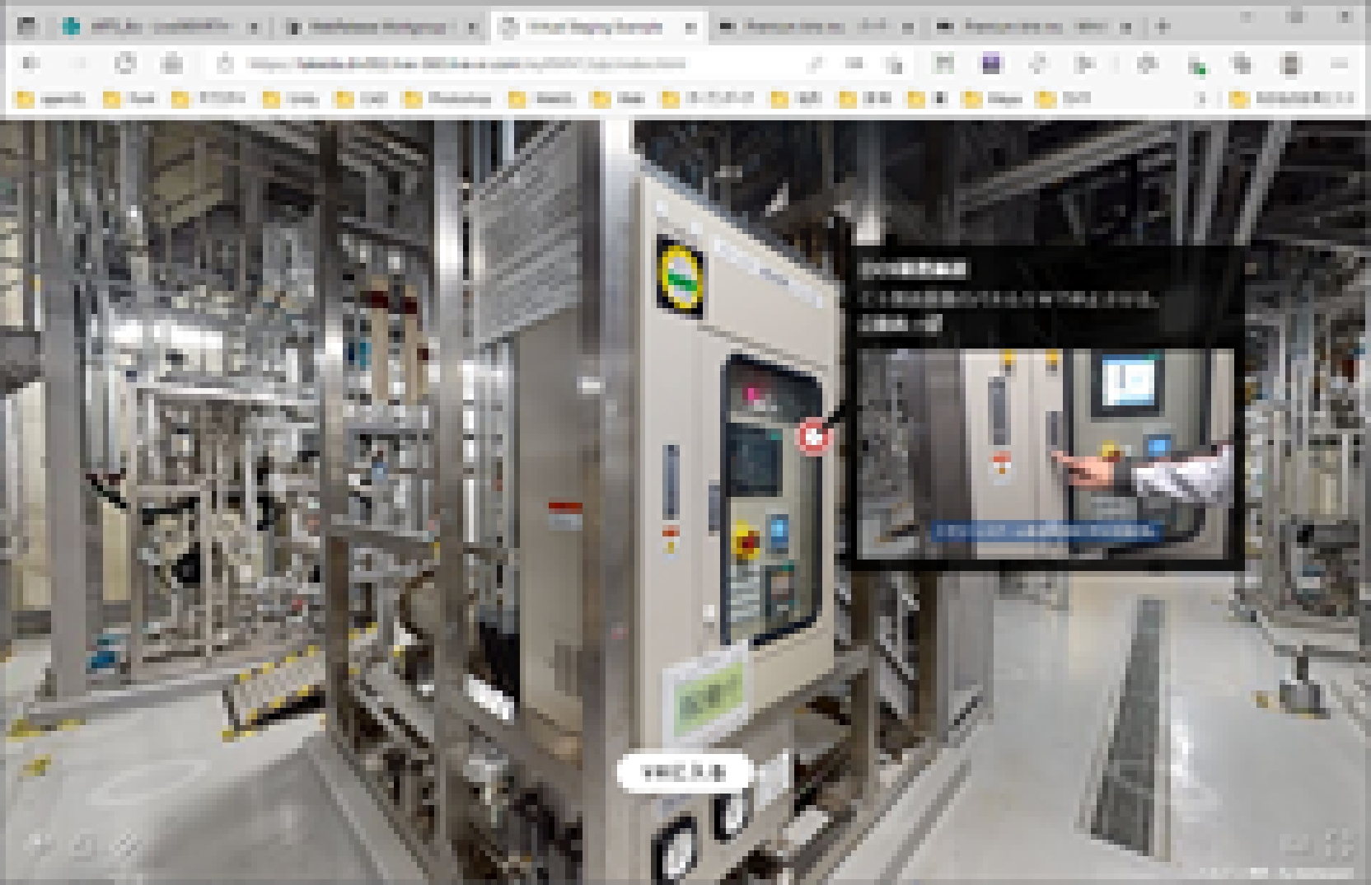The image size is (1371, 885).
Task: Open the other-favorites folder at the bar's right end
Action: (x=1291, y=99)
